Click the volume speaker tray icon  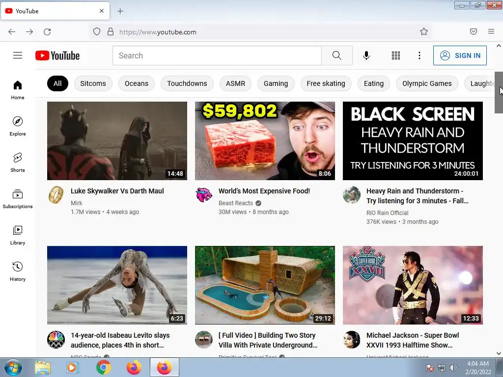(x=453, y=368)
